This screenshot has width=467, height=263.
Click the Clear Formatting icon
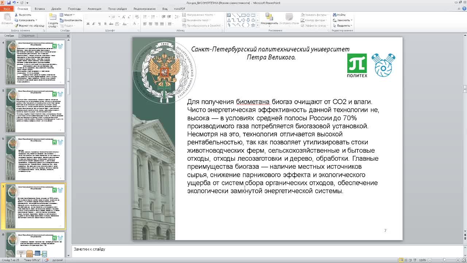[x=137, y=17]
